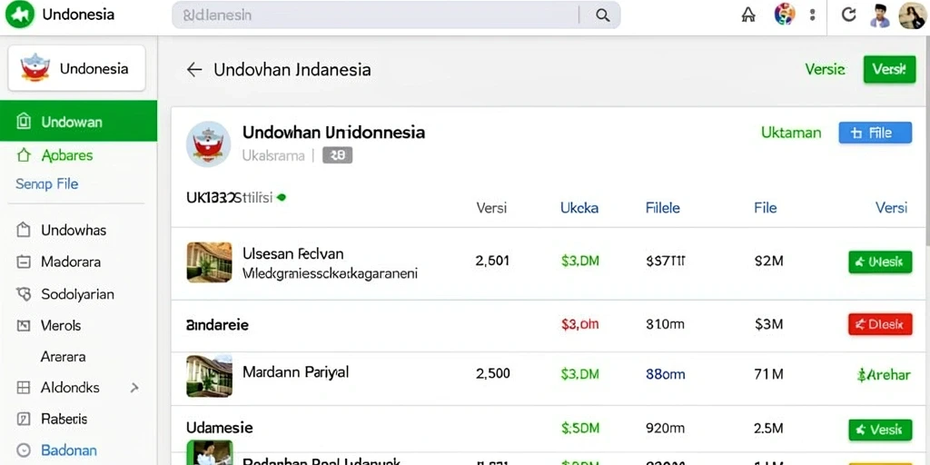Click the Bındareie row label

tap(217, 325)
